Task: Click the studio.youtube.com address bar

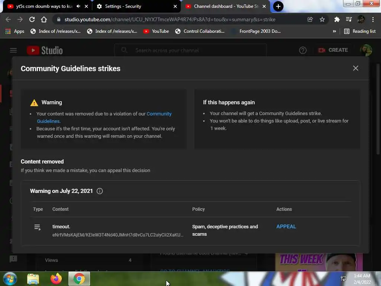Action: [x=170, y=19]
